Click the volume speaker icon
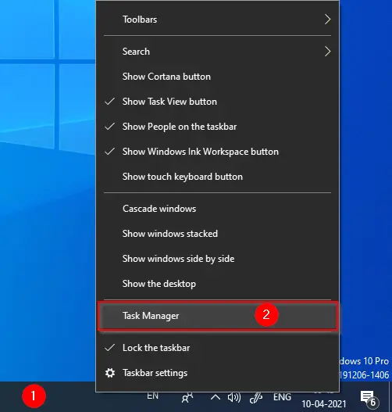The height and width of the screenshot is (412, 392). tap(234, 398)
